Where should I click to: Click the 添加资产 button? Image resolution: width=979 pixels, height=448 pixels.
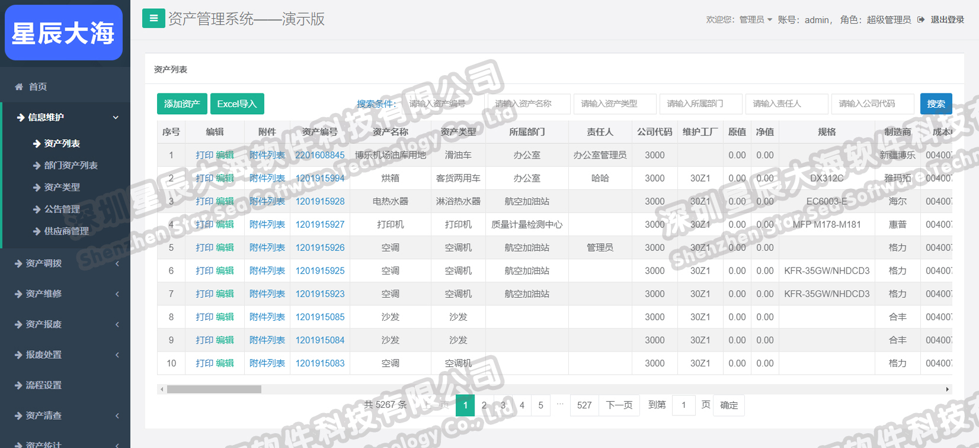coord(182,104)
